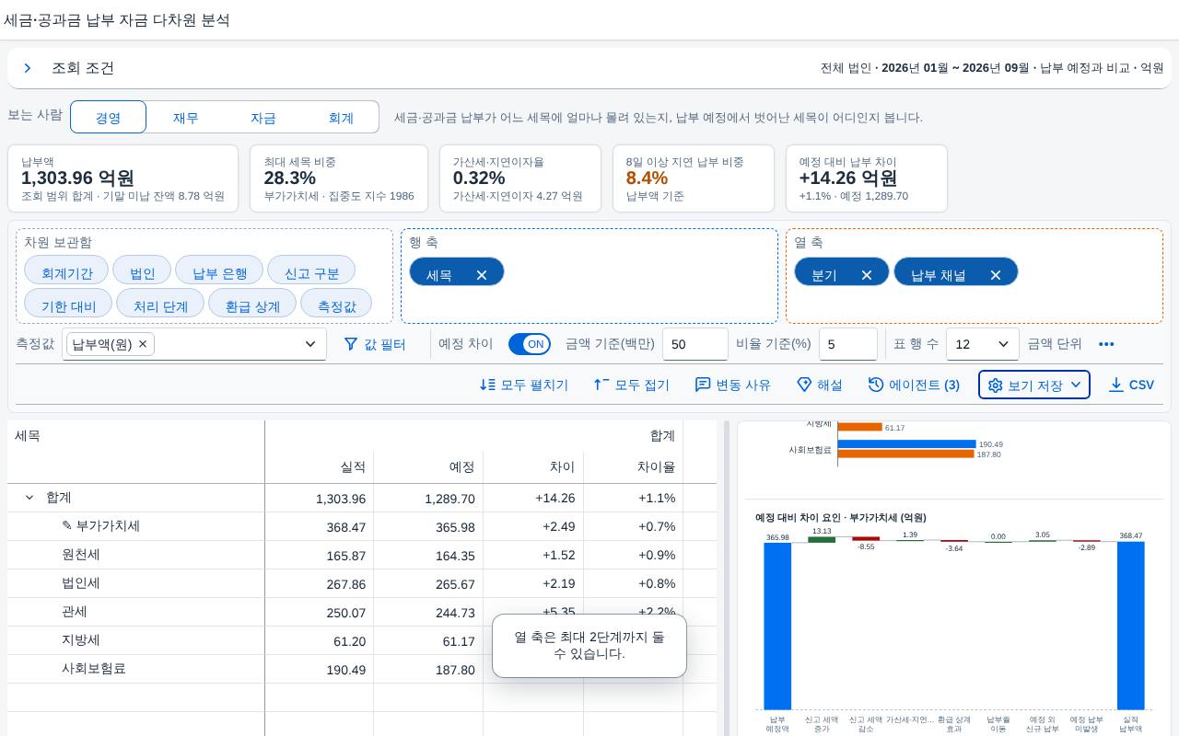Collapse the 합계 row in the table
This screenshot has height=736, width=1179.
(29, 498)
